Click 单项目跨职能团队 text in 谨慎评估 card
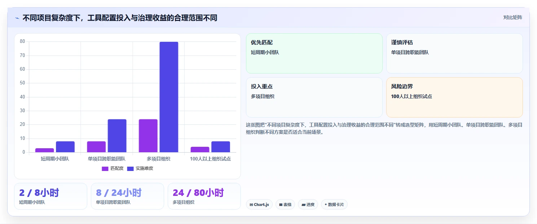Screen dimensions: 537x224 [410, 52]
